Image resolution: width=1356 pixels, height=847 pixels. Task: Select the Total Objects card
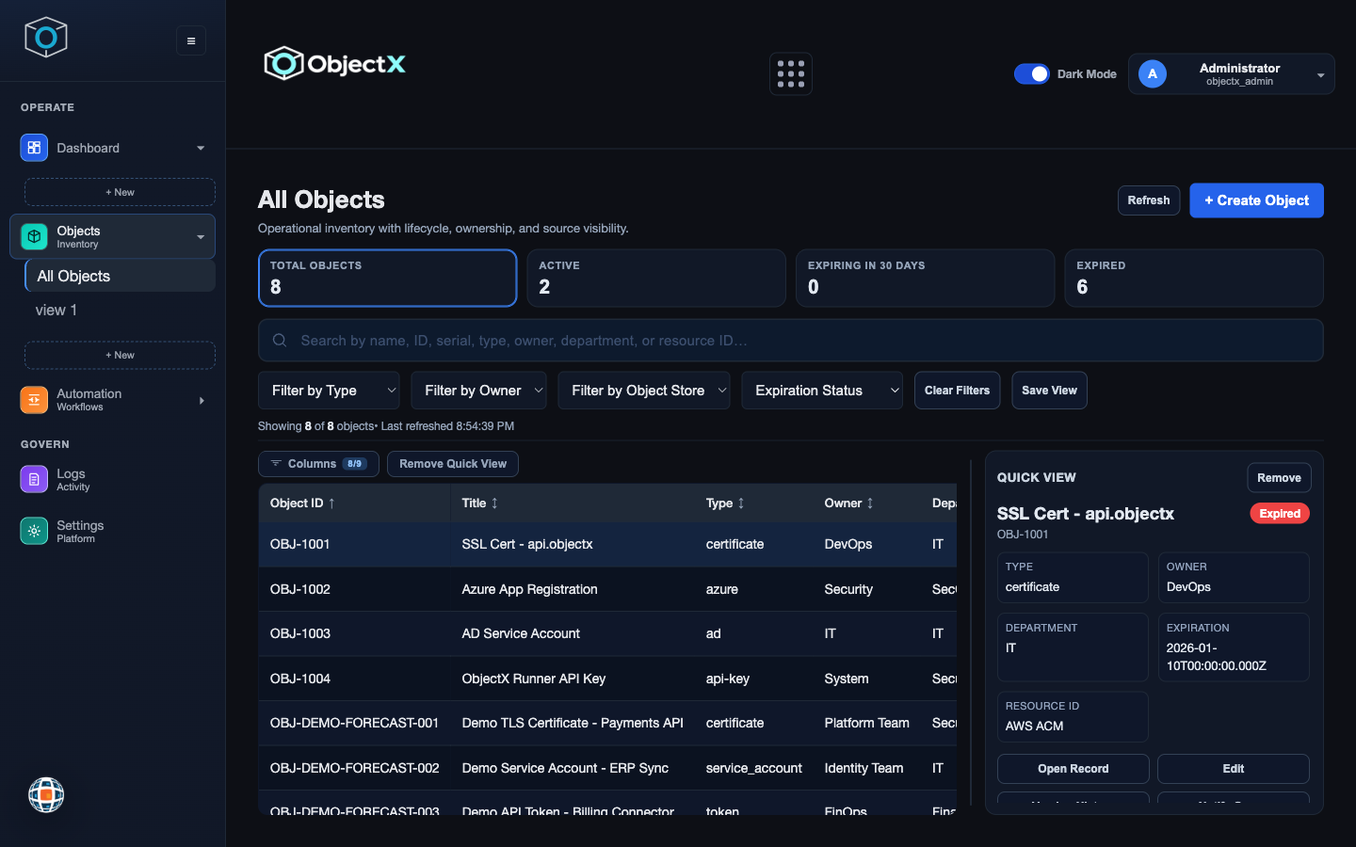388,278
